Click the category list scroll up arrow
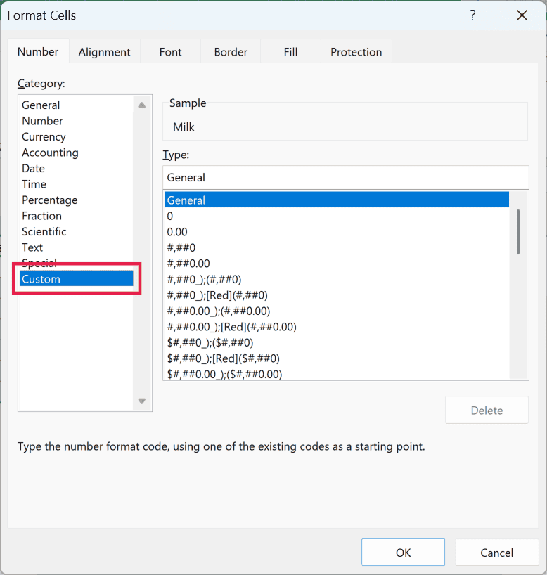Viewport: 547px width, 575px height. (142, 105)
